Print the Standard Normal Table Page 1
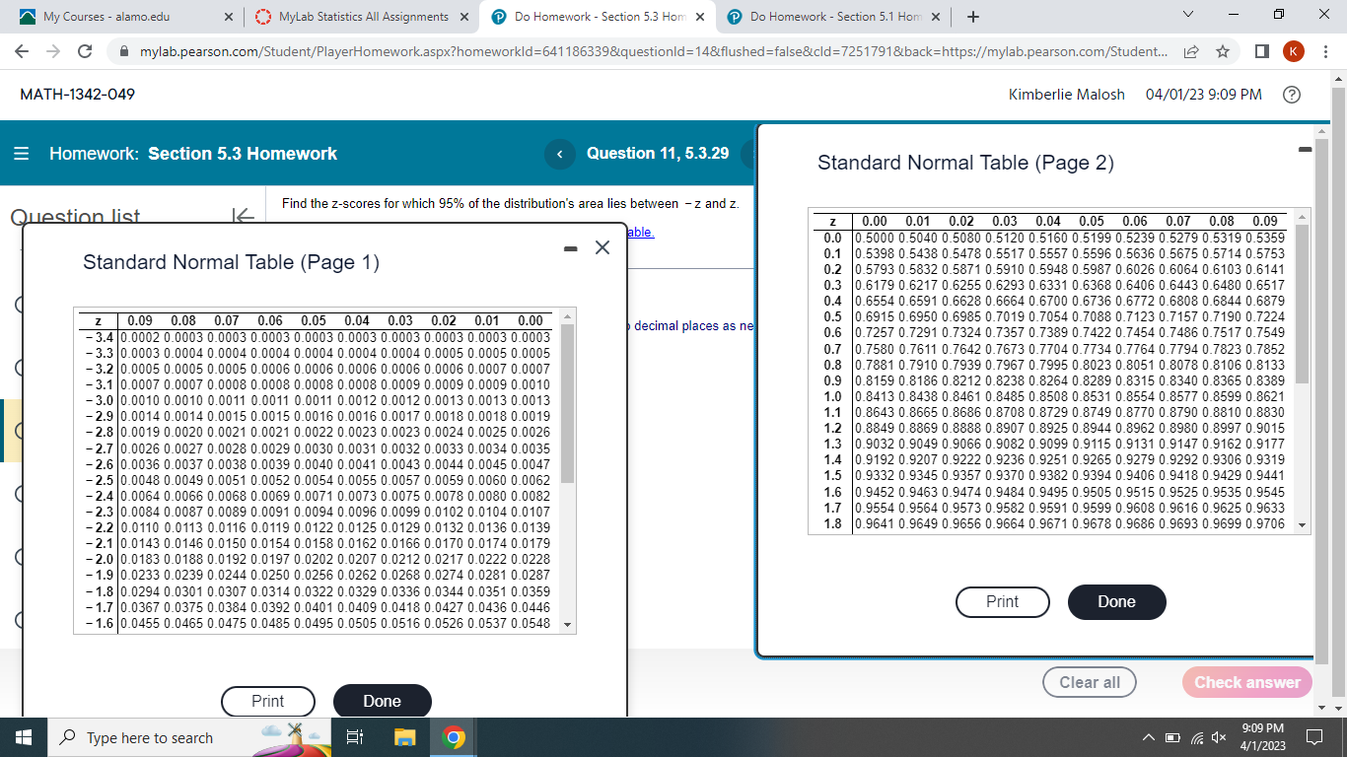 coord(267,701)
